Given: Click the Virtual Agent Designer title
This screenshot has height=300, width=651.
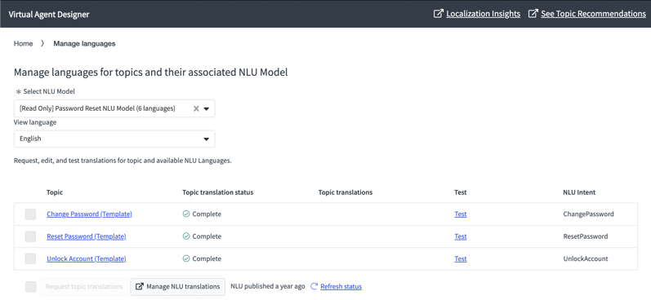Looking at the screenshot, I should tap(48, 14).
